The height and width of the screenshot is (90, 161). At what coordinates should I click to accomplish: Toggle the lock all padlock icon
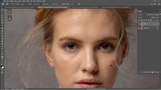coord(151,20)
